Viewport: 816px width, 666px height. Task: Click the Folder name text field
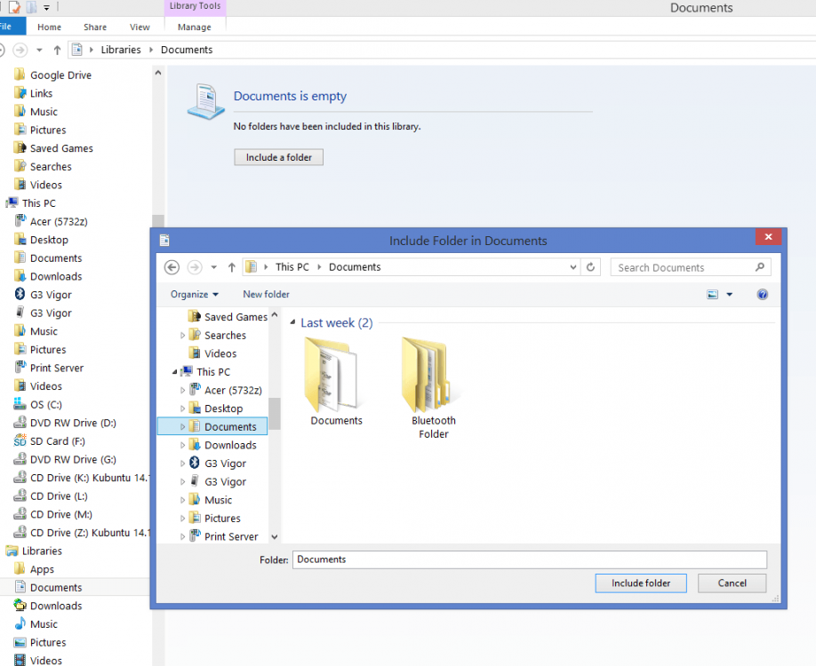[529, 559]
